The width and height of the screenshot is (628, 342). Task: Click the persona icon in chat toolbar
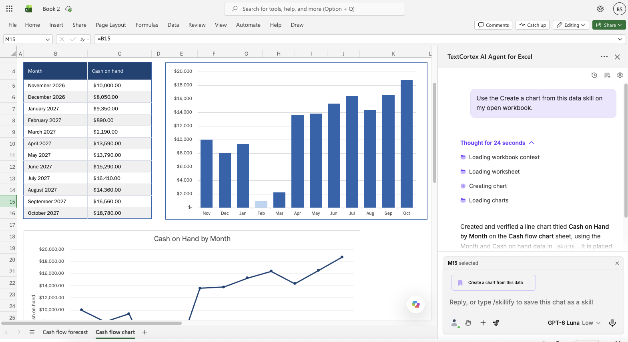(x=455, y=323)
